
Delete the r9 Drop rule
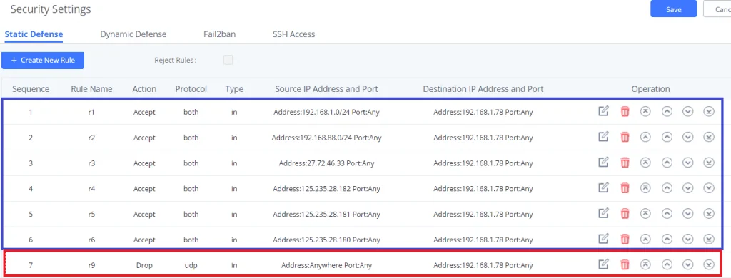coord(625,264)
